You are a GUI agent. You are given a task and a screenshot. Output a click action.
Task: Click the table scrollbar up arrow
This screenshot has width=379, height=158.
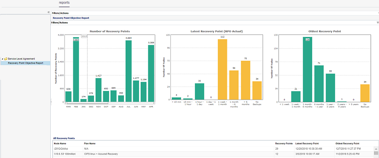click(376, 149)
